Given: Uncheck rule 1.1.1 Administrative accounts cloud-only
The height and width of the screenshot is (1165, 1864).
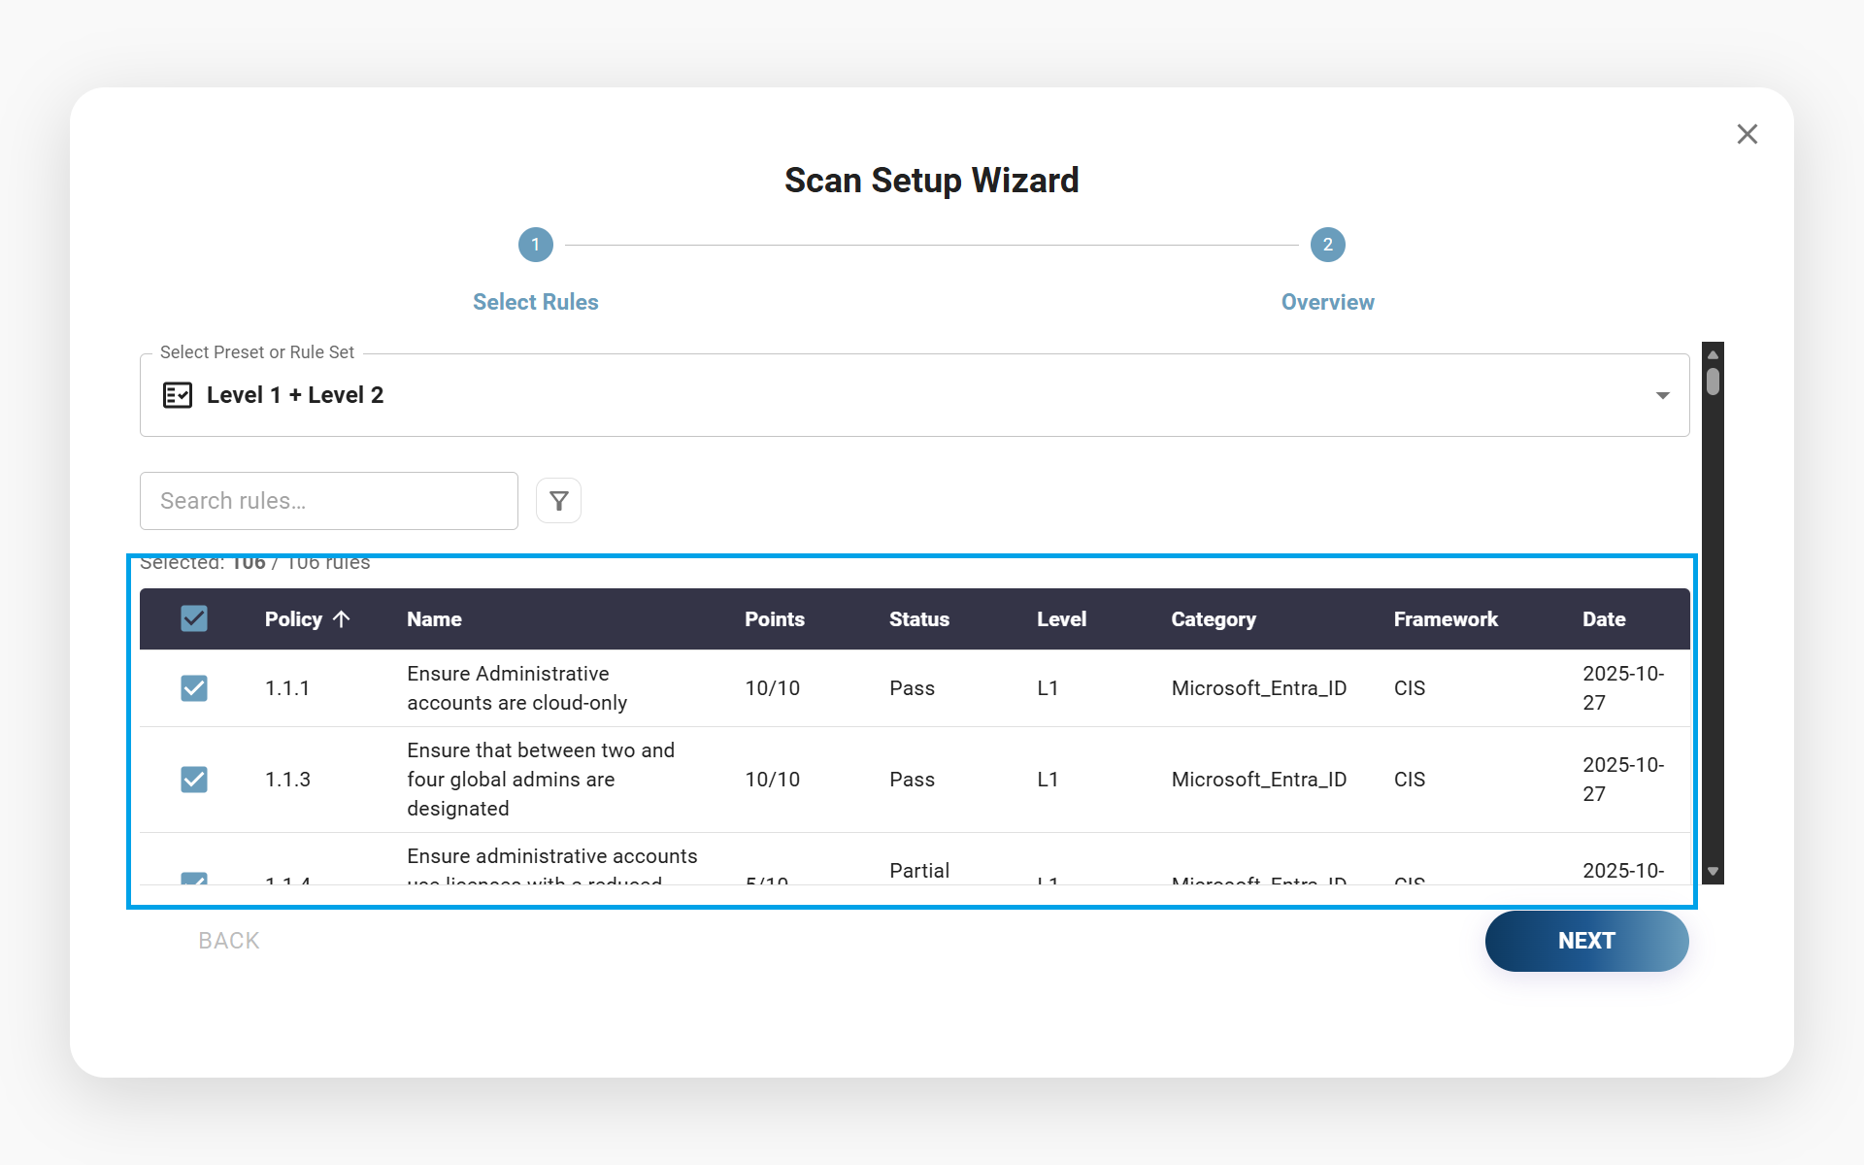Looking at the screenshot, I should [x=194, y=688].
